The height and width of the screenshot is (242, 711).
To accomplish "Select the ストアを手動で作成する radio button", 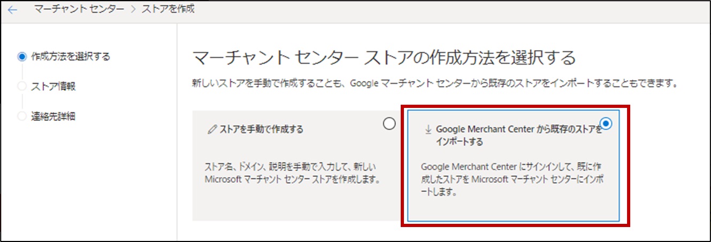I will 389,123.
